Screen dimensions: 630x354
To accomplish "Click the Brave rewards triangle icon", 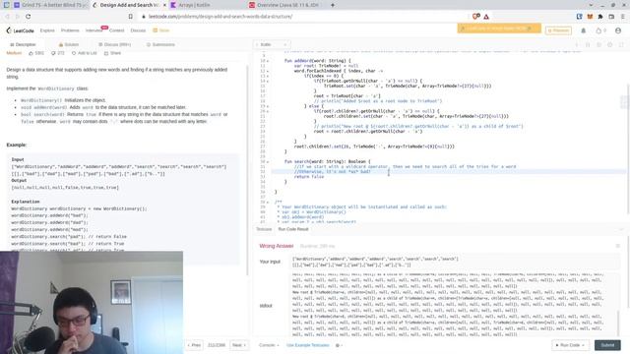I will [x=486, y=17].
